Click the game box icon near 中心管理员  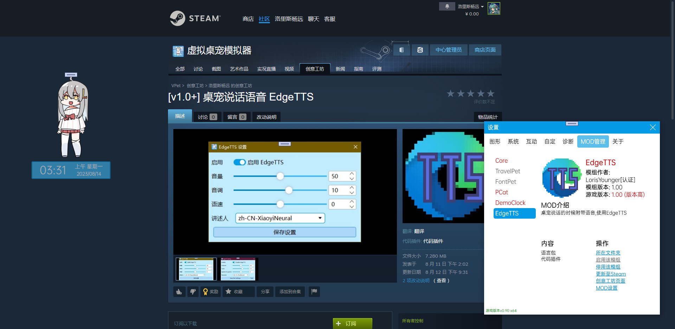[401, 50]
